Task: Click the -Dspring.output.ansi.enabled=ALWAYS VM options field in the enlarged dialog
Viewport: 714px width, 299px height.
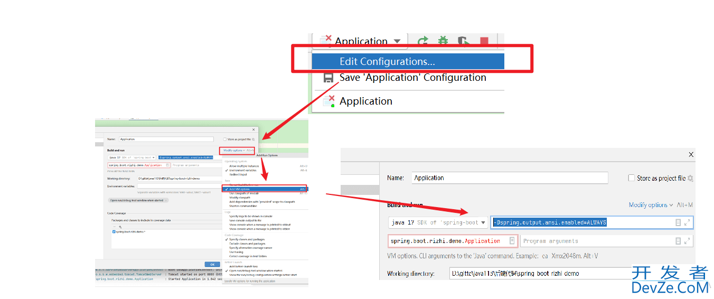Action: pyautogui.click(x=592, y=222)
